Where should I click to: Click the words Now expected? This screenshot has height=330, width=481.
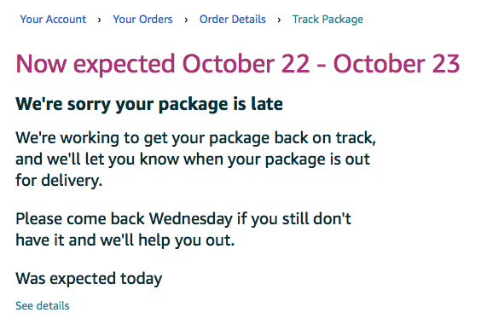[96, 64]
